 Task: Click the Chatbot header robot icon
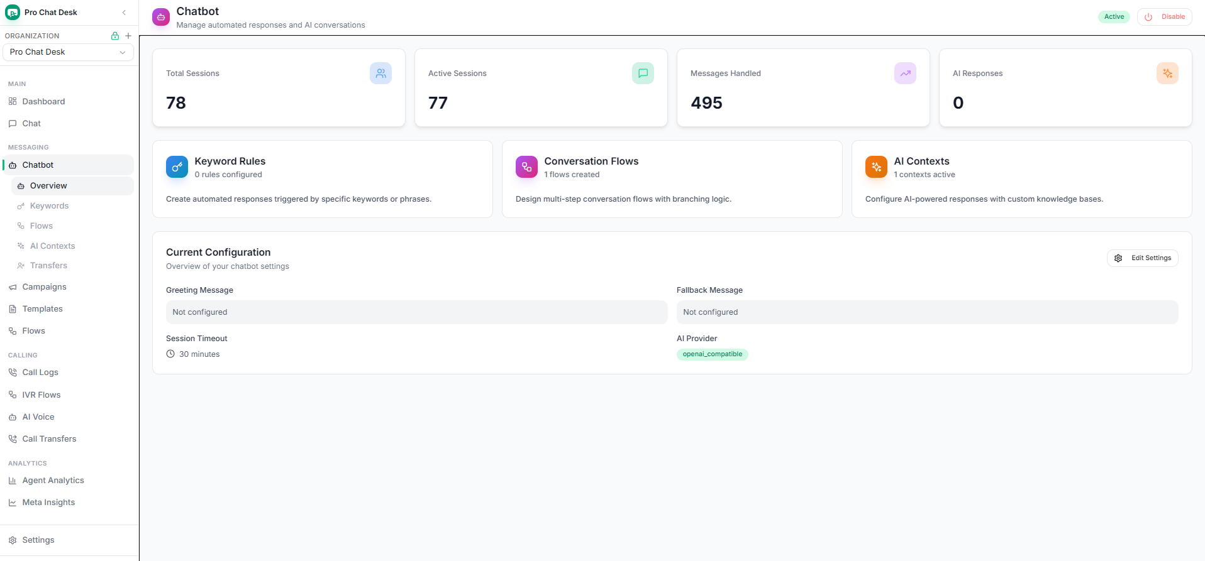[161, 17]
